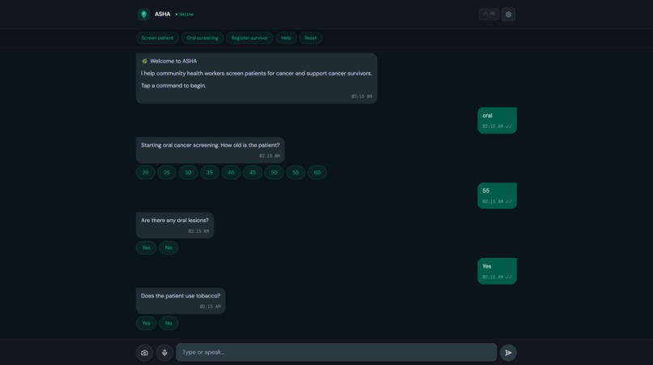
Task: Toggle the HD button in the header
Action: pos(489,14)
